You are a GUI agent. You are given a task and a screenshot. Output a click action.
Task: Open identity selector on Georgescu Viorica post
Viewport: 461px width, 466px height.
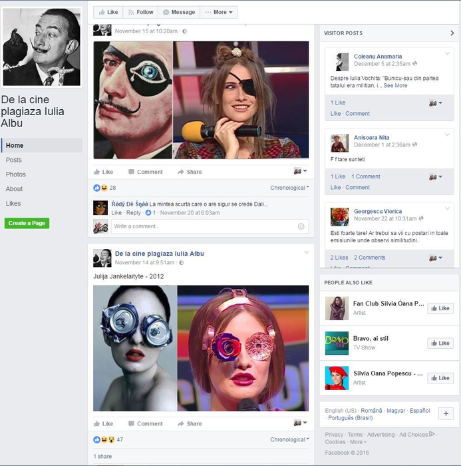tap(436, 258)
